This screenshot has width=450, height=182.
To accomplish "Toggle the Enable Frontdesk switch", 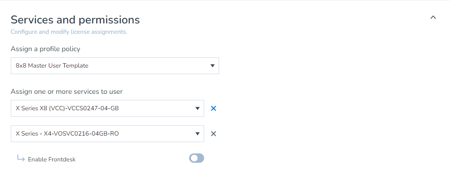I will (x=197, y=158).
